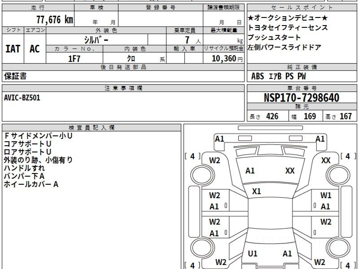Click the XX mark on the front fender
Screen dimensions: 359x269
point(326,161)
